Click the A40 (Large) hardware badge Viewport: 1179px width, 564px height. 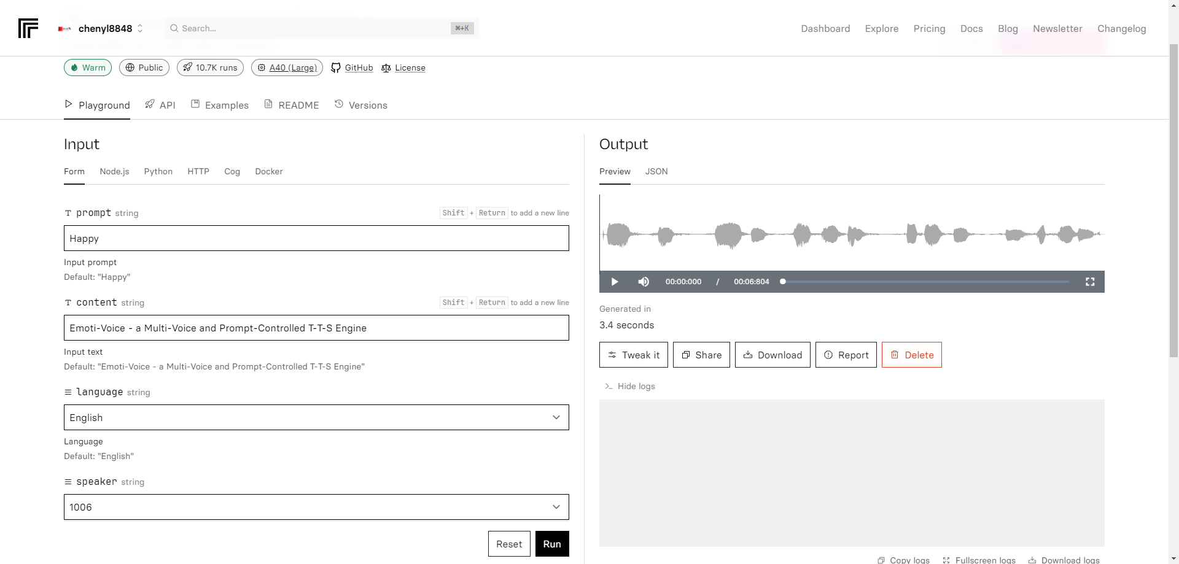[287, 68]
